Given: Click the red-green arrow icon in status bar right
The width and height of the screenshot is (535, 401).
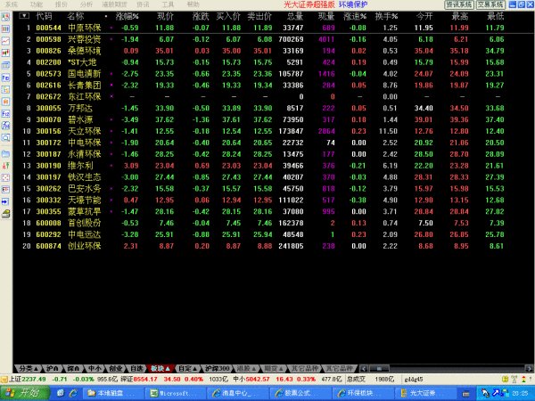Looking at the screenshot, I should [x=523, y=379].
